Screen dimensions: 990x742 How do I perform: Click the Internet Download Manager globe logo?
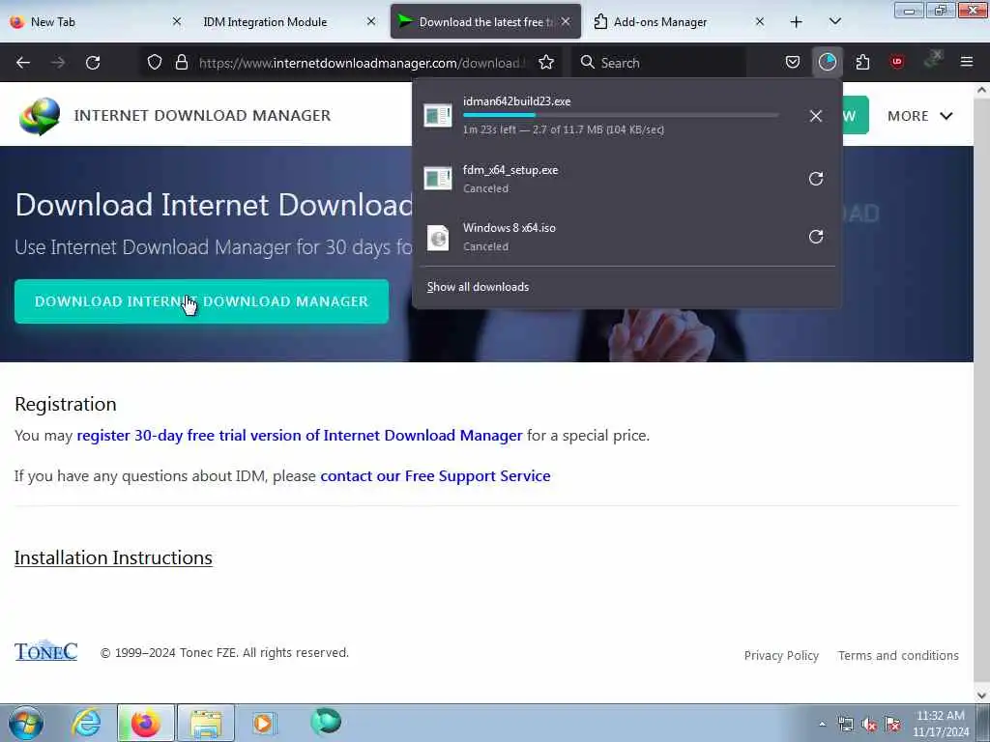(39, 116)
